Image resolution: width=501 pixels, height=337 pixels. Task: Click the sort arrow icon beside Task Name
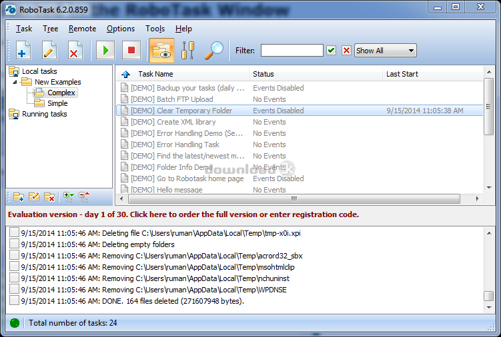point(125,74)
